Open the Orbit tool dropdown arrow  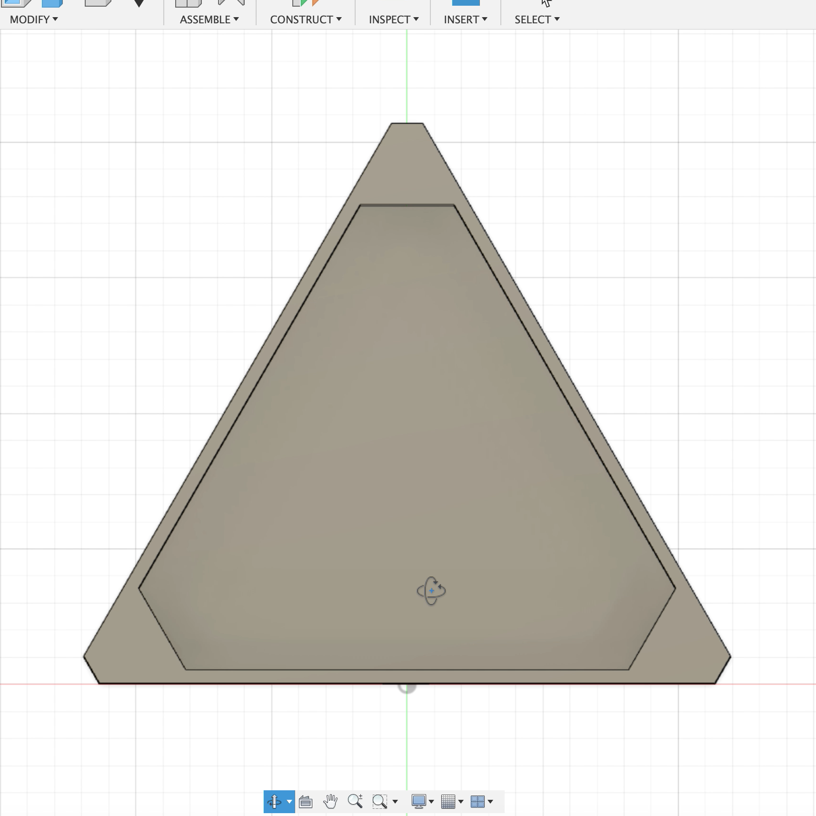pyautogui.click(x=290, y=801)
